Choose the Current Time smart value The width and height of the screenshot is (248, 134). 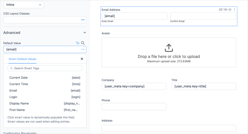[x=45, y=84]
